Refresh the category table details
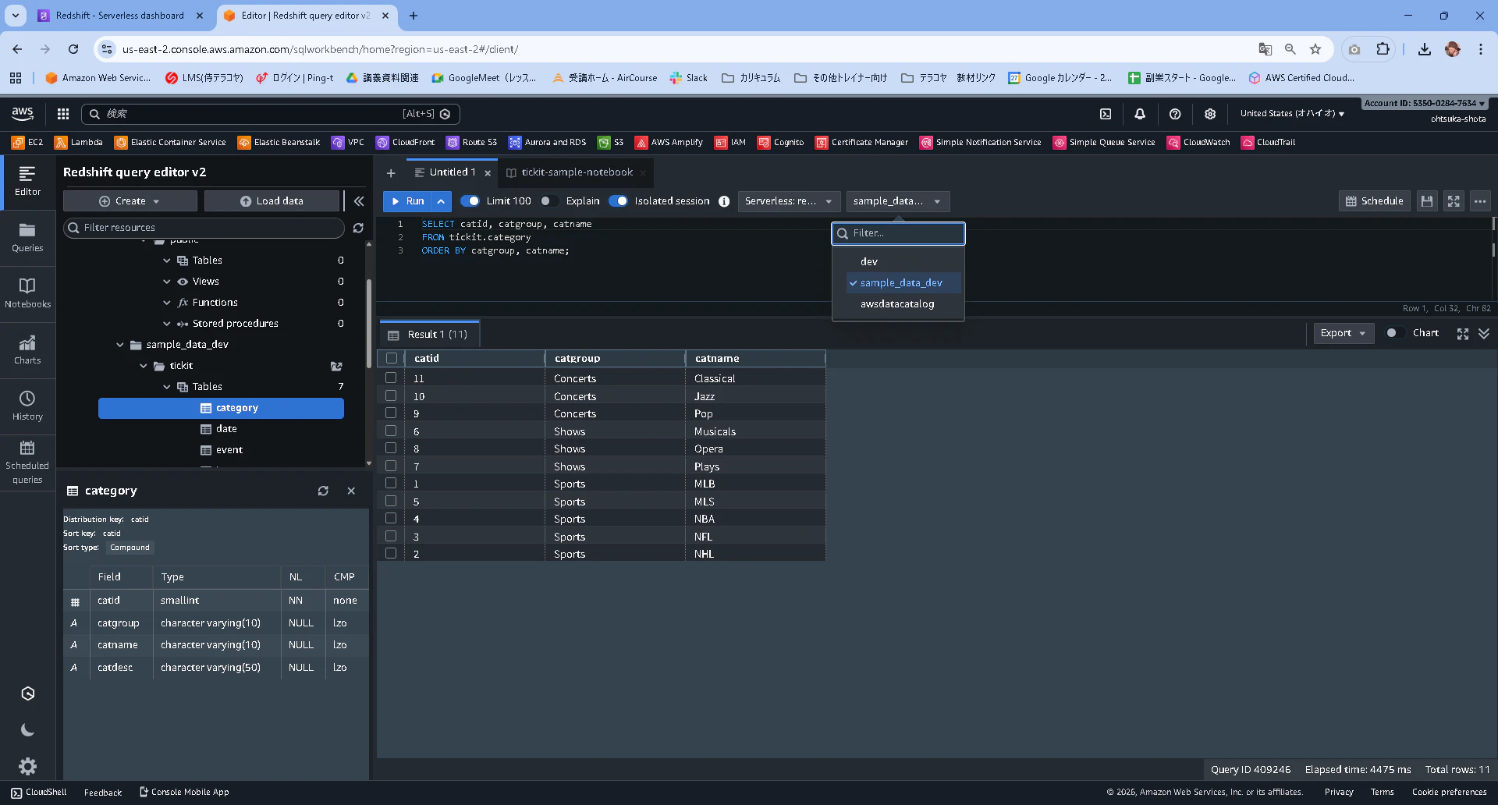This screenshot has width=1498, height=805. point(323,491)
